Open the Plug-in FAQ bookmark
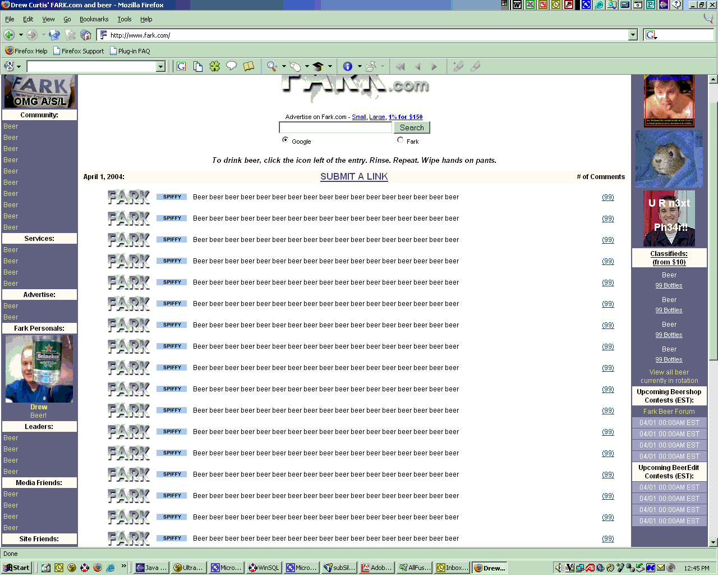 click(130, 51)
